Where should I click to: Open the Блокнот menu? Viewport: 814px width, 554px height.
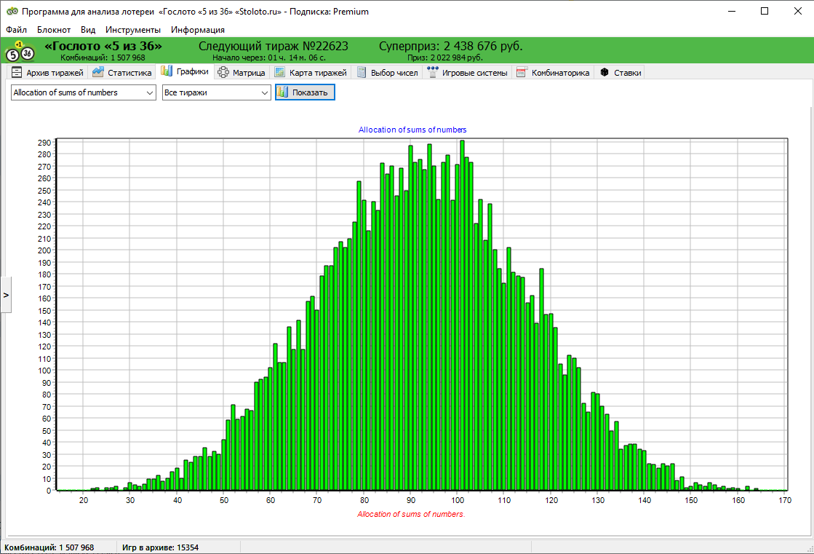[x=54, y=30]
